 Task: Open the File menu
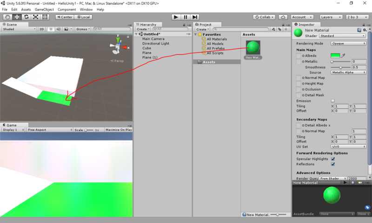5,9
